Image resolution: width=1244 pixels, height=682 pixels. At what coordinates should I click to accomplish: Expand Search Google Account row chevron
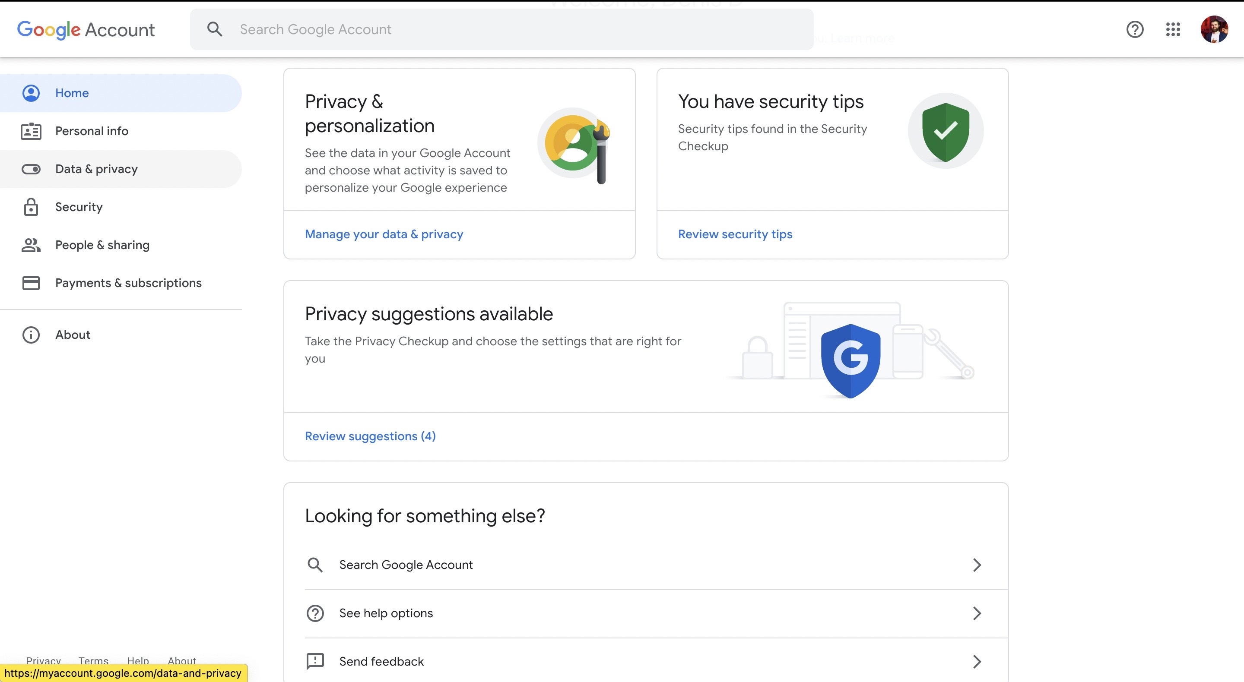(x=977, y=565)
